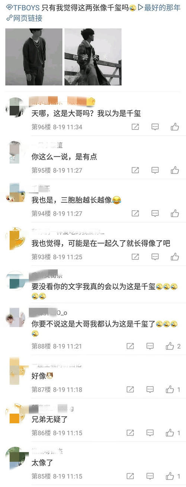Open reply bubble on floor 87
The height and width of the screenshot is (487, 186).
tap(150, 390)
